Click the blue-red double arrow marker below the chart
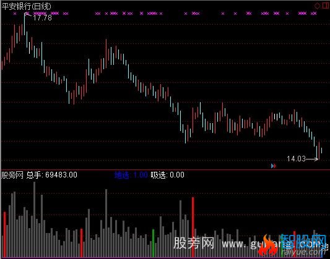This screenshot has width=330, height=259. pos(274,166)
